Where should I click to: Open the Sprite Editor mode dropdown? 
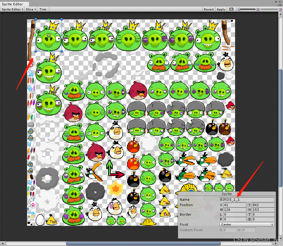pyautogui.click(x=12, y=9)
